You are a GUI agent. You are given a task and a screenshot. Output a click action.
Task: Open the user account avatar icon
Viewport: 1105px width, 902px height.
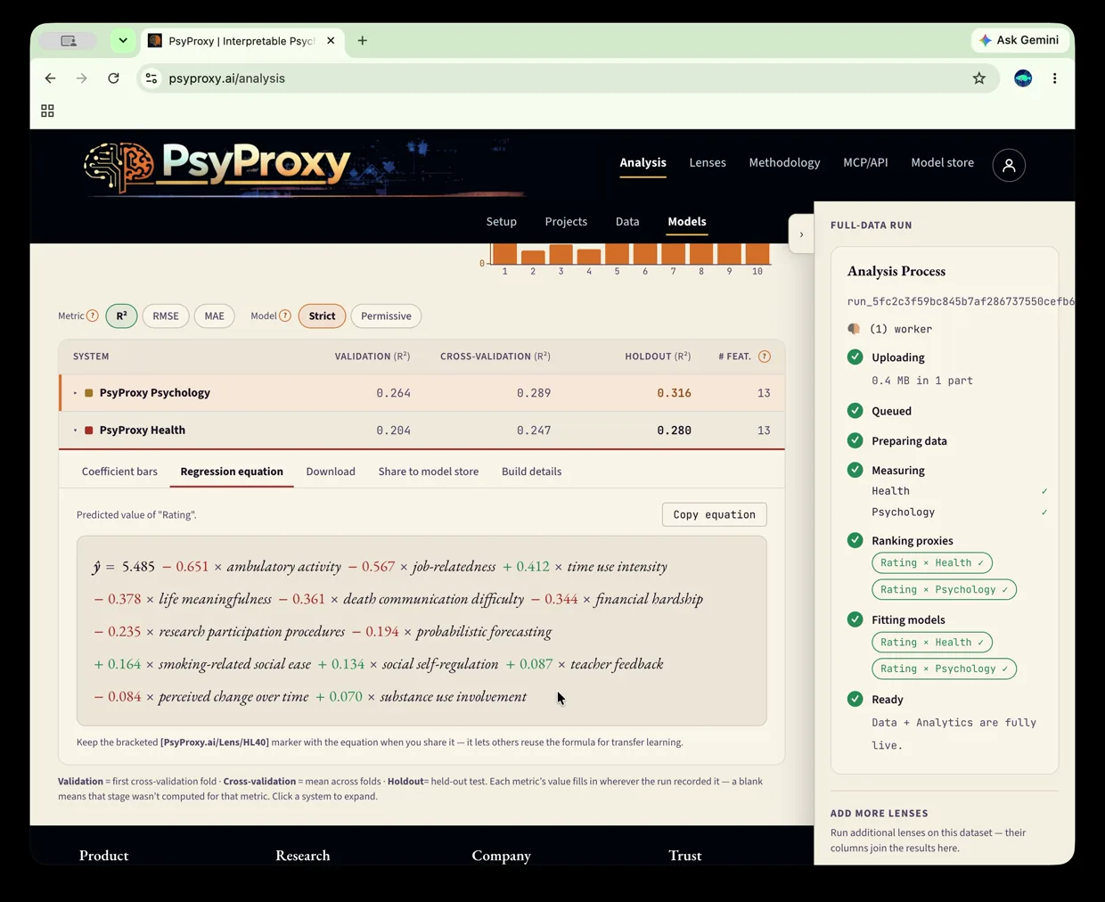click(1009, 165)
